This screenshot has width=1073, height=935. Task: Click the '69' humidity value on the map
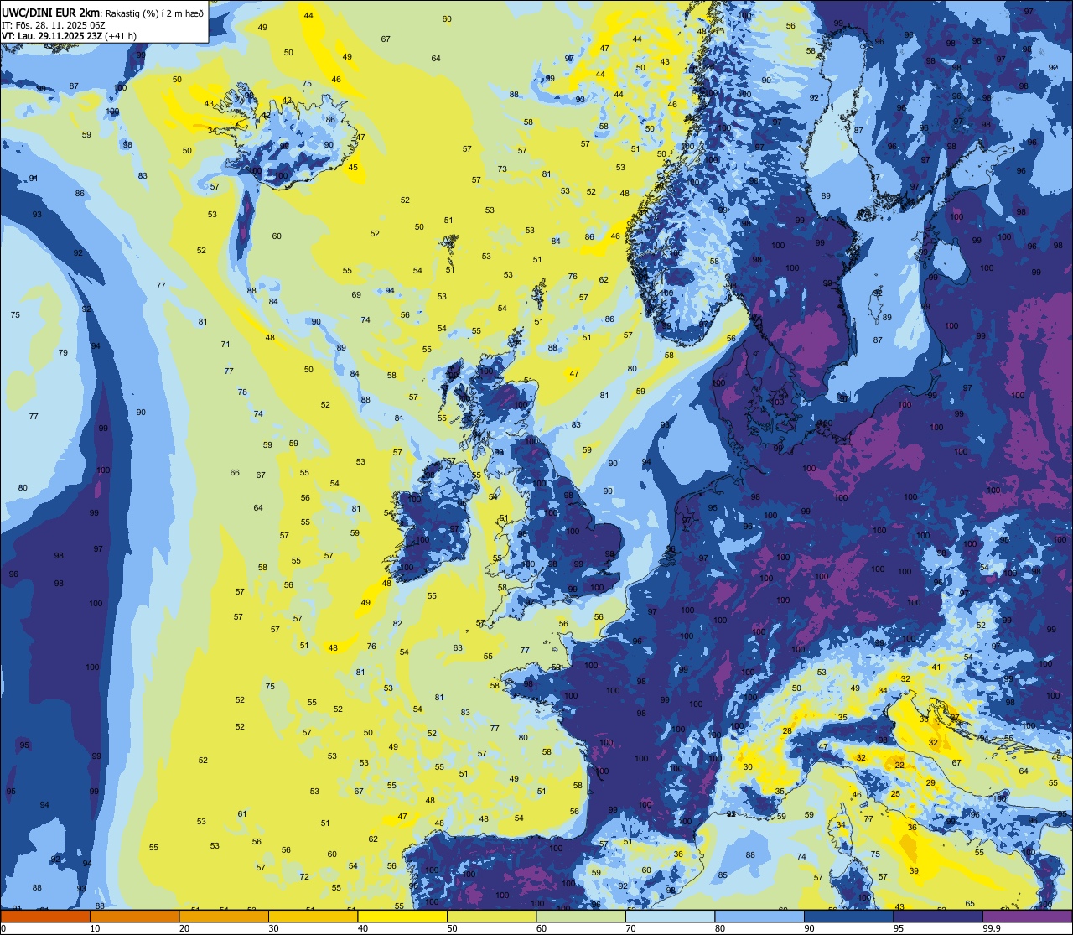(x=356, y=294)
